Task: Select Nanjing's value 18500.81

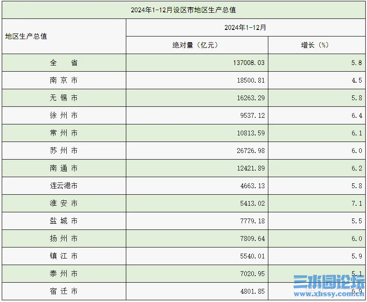Action: (250, 80)
